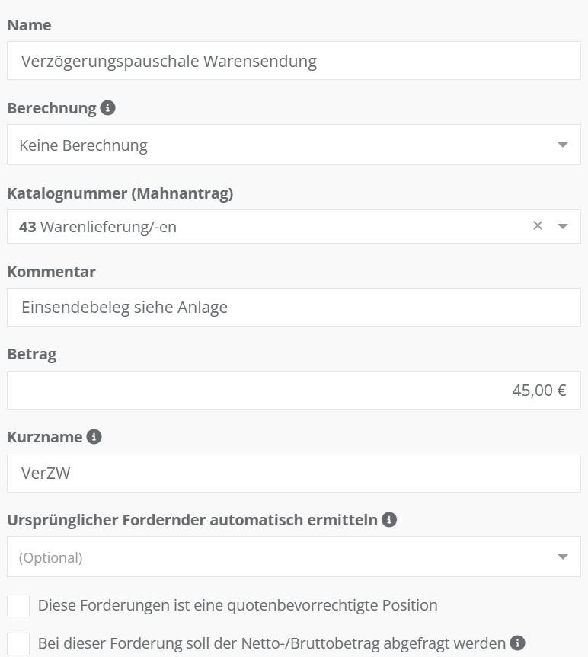Screen dimensions: 588x657
Task: Click into the Betrag amount field
Action: point(294,391)
